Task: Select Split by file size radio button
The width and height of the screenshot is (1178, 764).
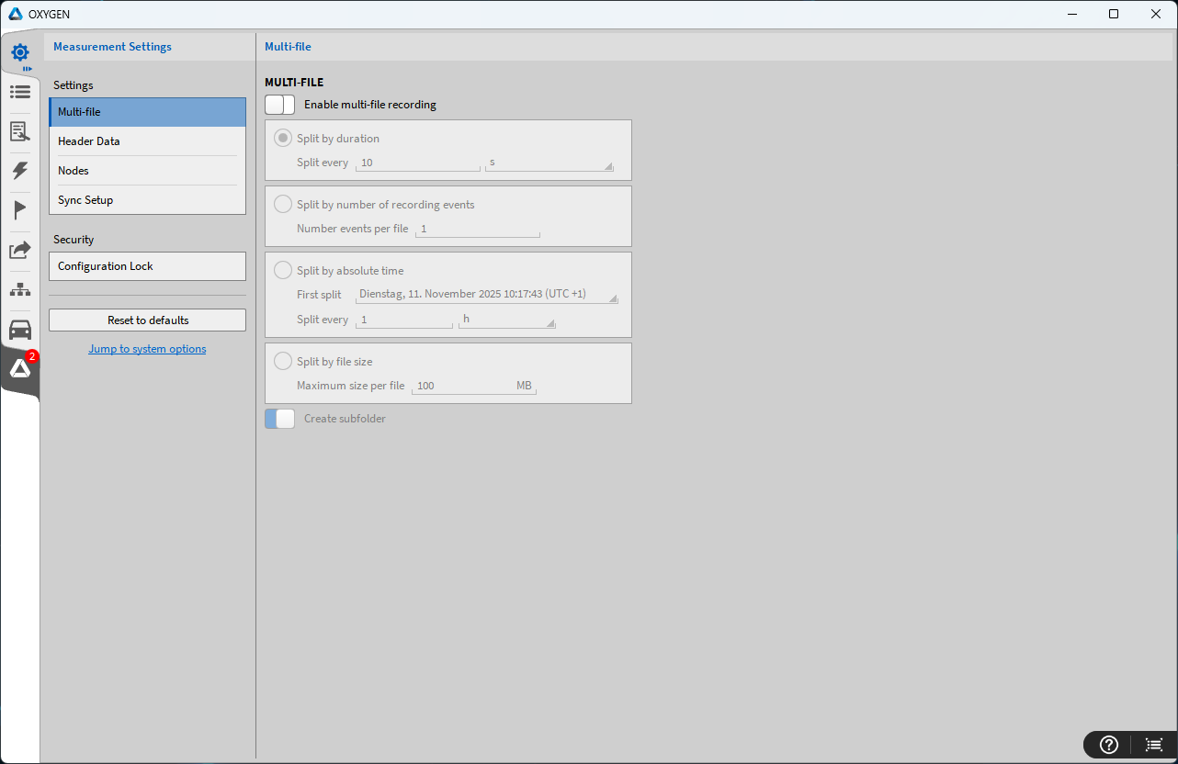Action: (x=283, y=362)
